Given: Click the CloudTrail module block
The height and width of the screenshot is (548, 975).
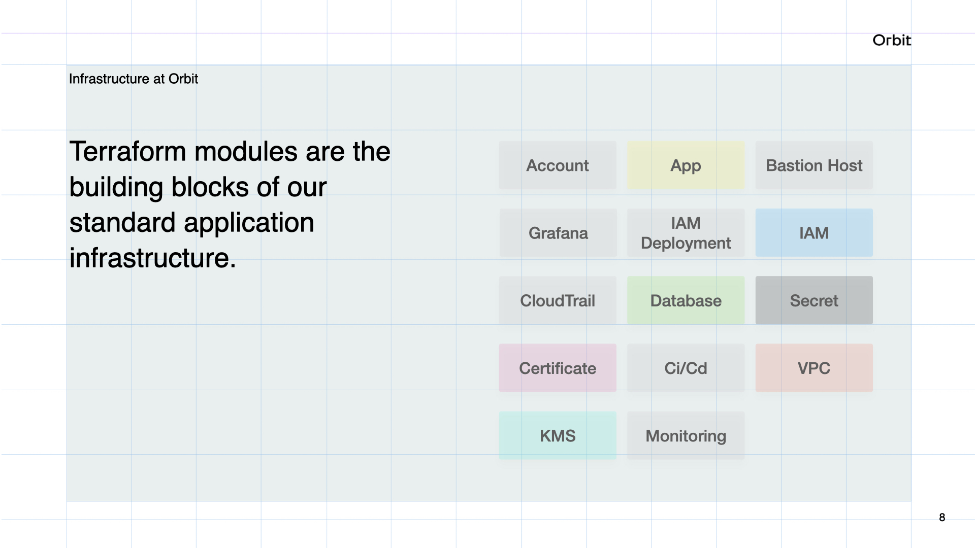Looking at the screenshot, I should coord(558,300).
